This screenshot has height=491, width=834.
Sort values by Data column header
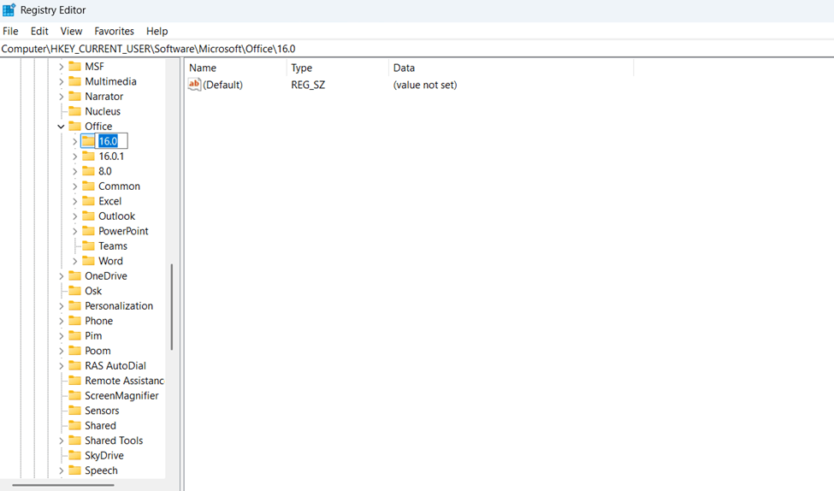(512, 68)
